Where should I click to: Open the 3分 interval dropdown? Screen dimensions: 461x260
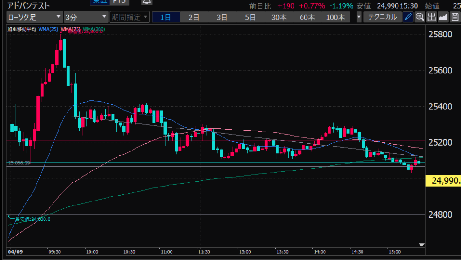click(86, 18)
